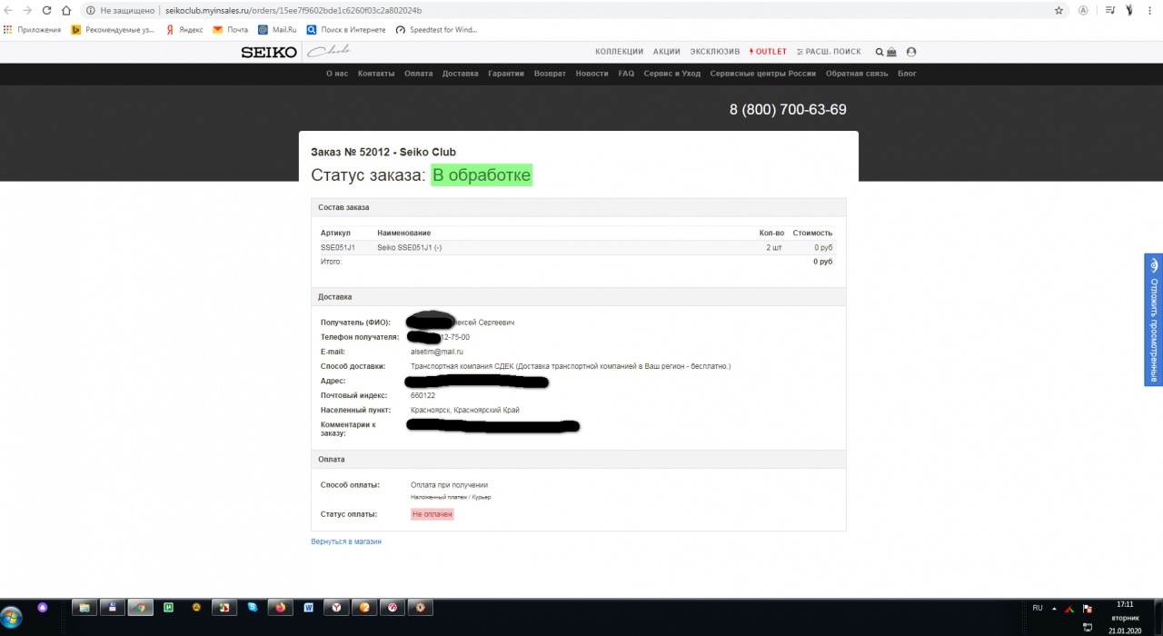The height and width of the screenshot is (636, 1163).
Task: Show hidden system tray icons
Action: click(1054, 608)
